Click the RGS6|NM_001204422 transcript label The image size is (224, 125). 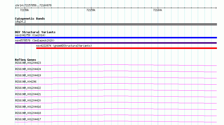[x=28, y=88]
